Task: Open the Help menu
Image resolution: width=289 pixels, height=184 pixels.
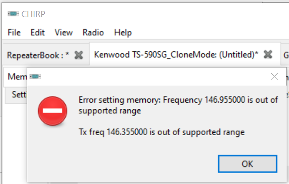Action: [123, 33]
